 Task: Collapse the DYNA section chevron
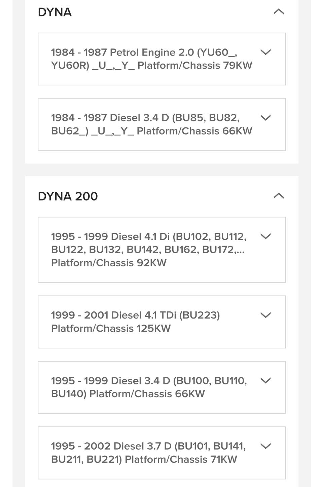click(x=279, y=12)
